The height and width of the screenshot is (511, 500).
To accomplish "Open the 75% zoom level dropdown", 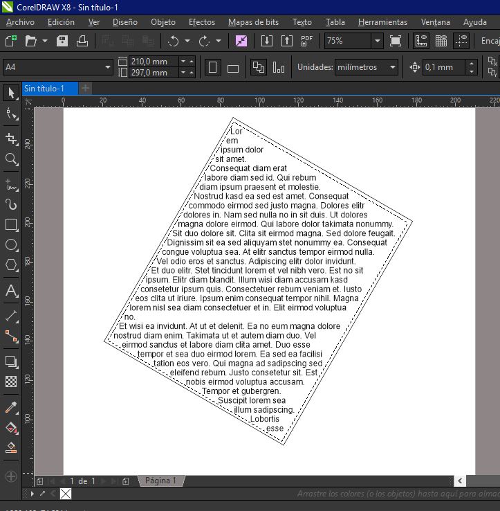I will [378, 41].
